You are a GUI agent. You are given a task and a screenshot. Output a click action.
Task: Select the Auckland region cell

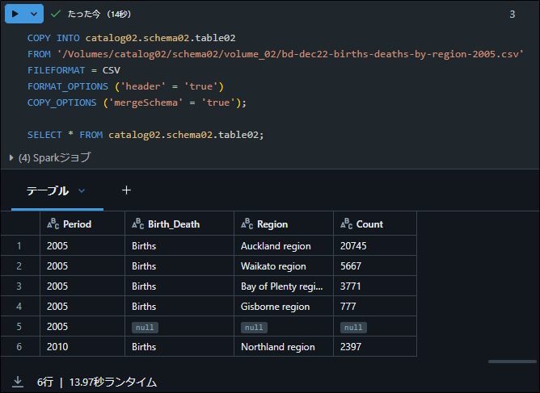pyautogui.click(x=284, y=246)
